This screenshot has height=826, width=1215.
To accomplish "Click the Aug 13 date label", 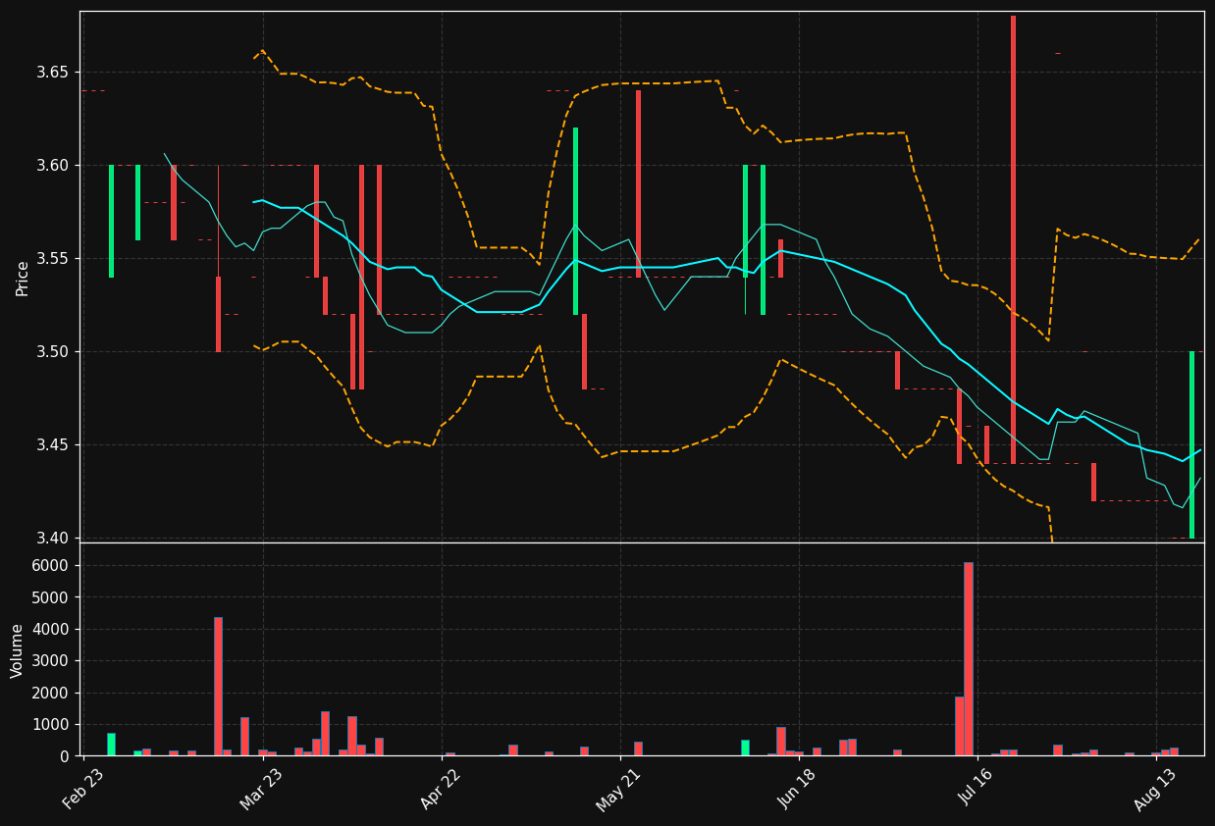I will tap(1154, 789).
